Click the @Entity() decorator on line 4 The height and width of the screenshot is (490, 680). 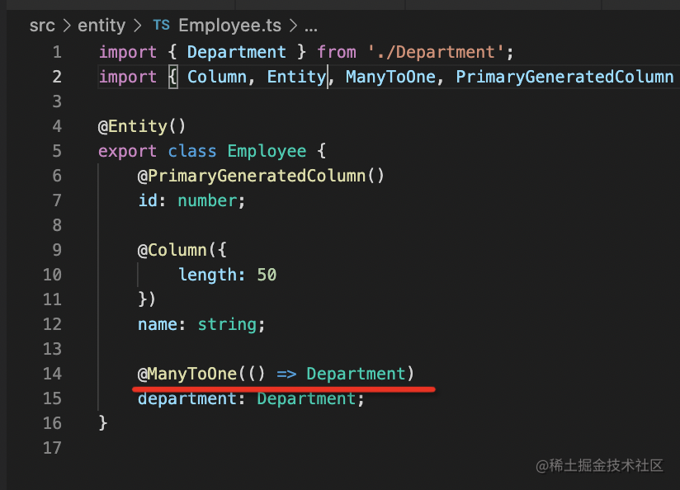(x=142, y=126)
